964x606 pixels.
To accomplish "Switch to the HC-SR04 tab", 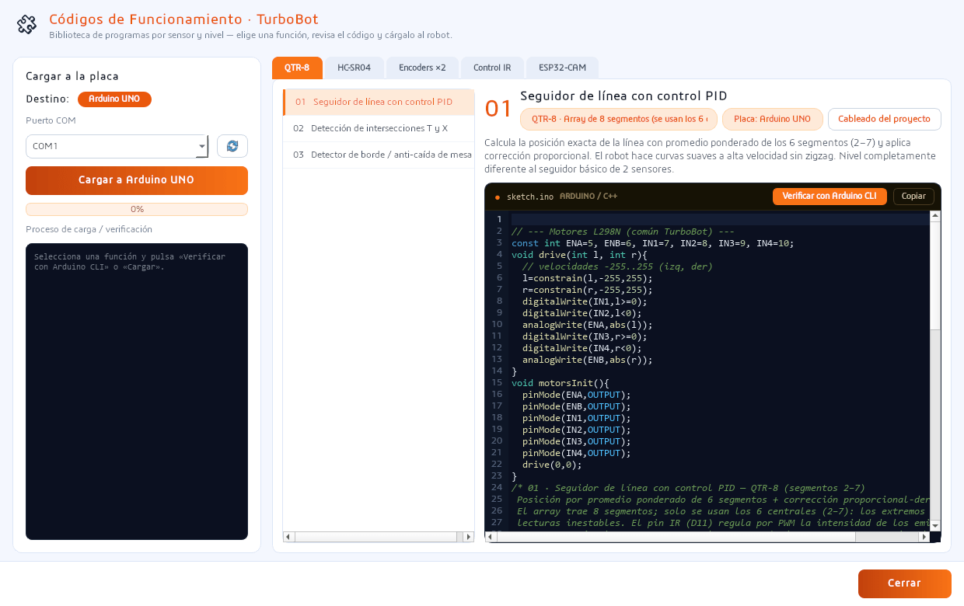I will [x=354, y=68].
